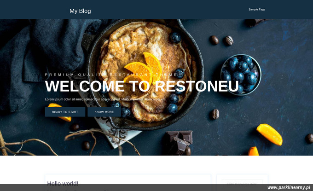Viewport: 313px width, 191px height.
Task: Click the chocolate pieces in hero image
Action: click(x=179, y=142)
